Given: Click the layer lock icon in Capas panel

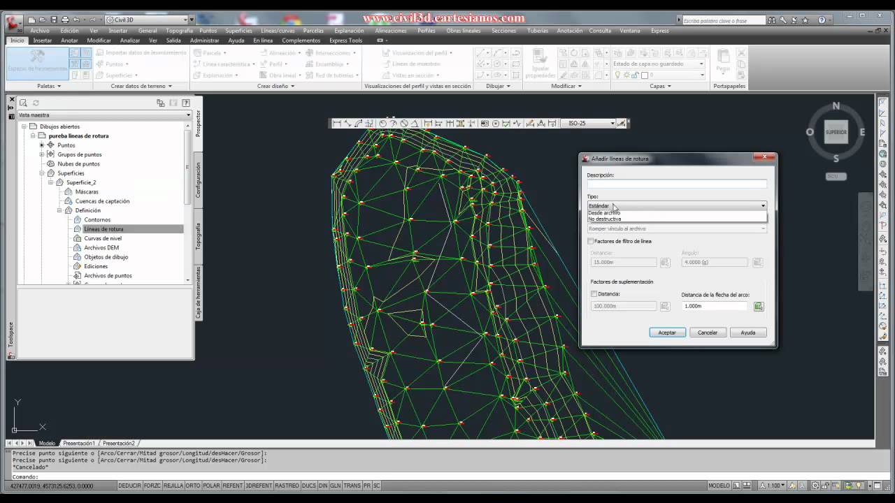Looking at the screenshot, I should pos(634,75).
